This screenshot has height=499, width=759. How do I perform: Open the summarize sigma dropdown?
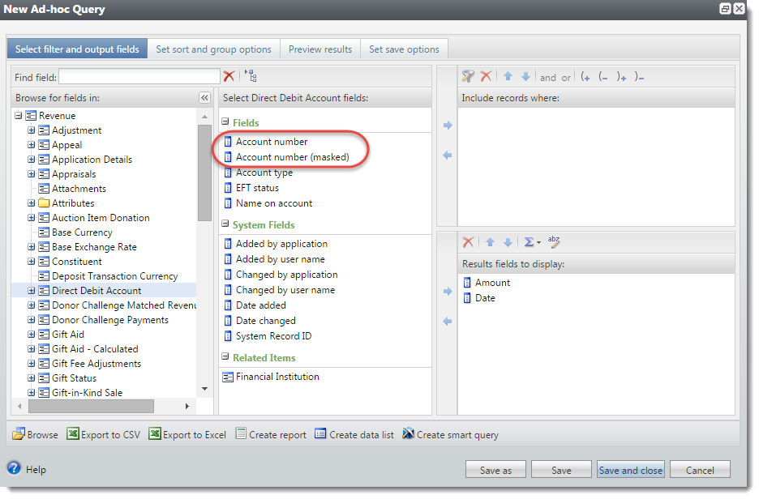tap(532, 241)
